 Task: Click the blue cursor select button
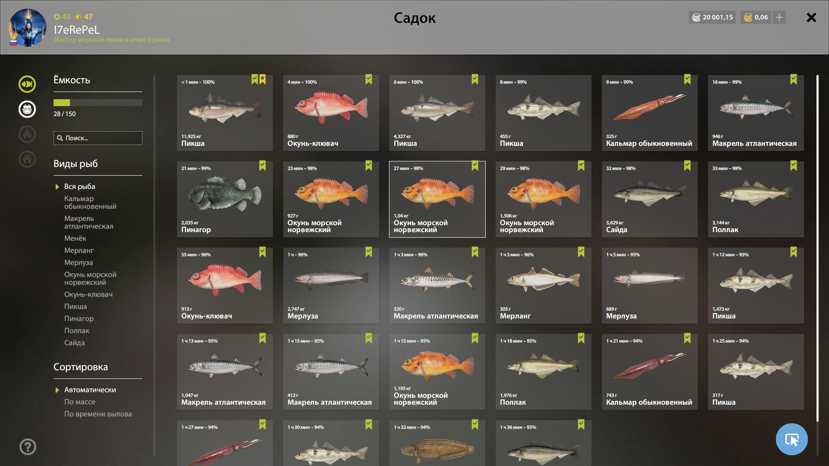(791, 439)
